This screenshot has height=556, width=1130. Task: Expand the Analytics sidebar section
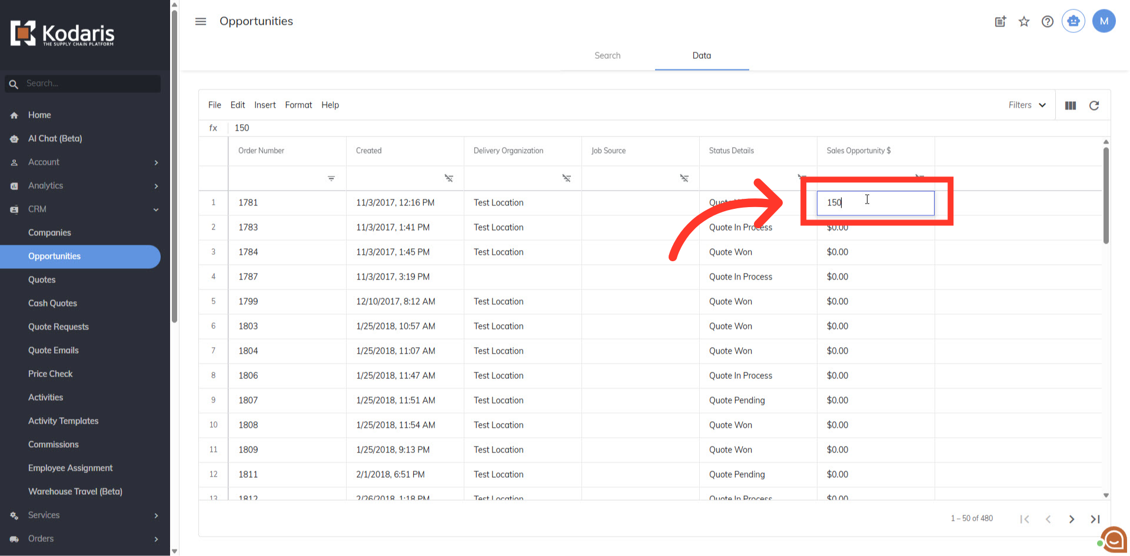156,186
